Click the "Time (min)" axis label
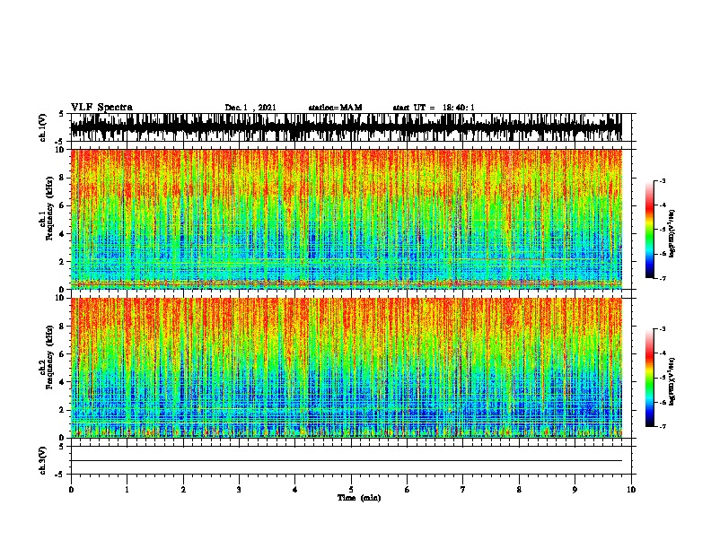 (x=359, y=498)
